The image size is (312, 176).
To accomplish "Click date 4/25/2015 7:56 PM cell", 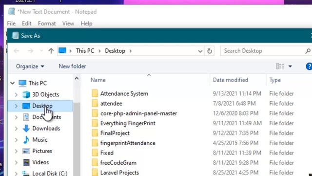I will point(235,143).
